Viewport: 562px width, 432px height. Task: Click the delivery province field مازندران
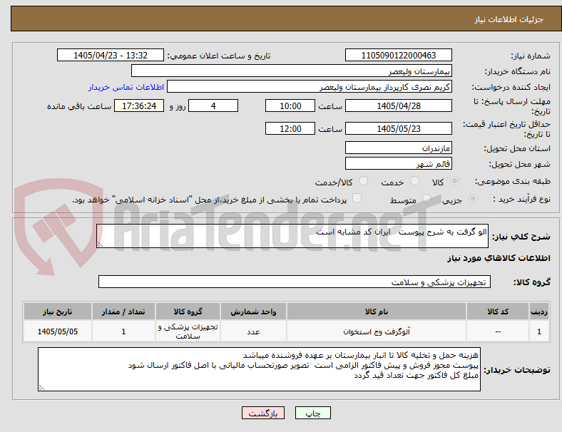tap(399, 148)
